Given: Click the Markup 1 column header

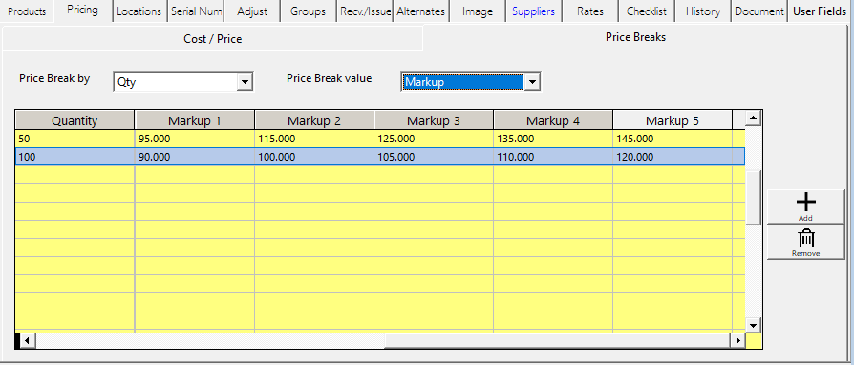Looking at the screenshot, I should point(195,120).
